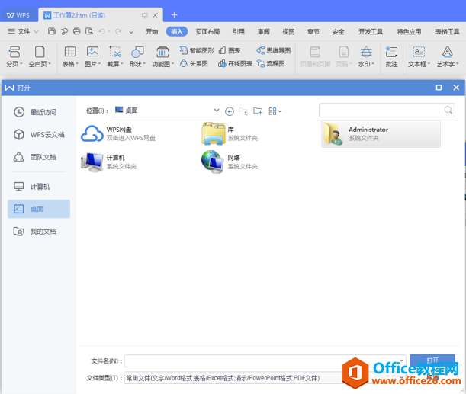Select the Administrator folder
The height and width of the screenshot is (394, 466).
381,133
